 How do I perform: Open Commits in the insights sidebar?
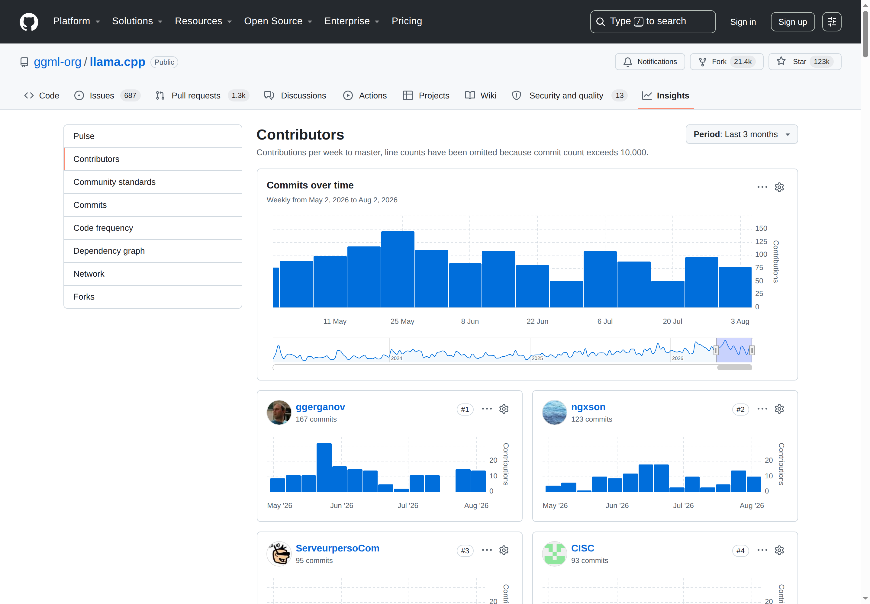click(153, 205)
